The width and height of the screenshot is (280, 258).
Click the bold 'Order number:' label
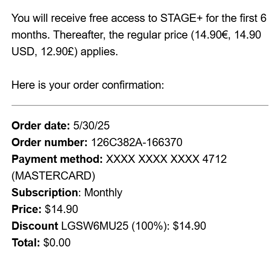[x=49, y=142]
